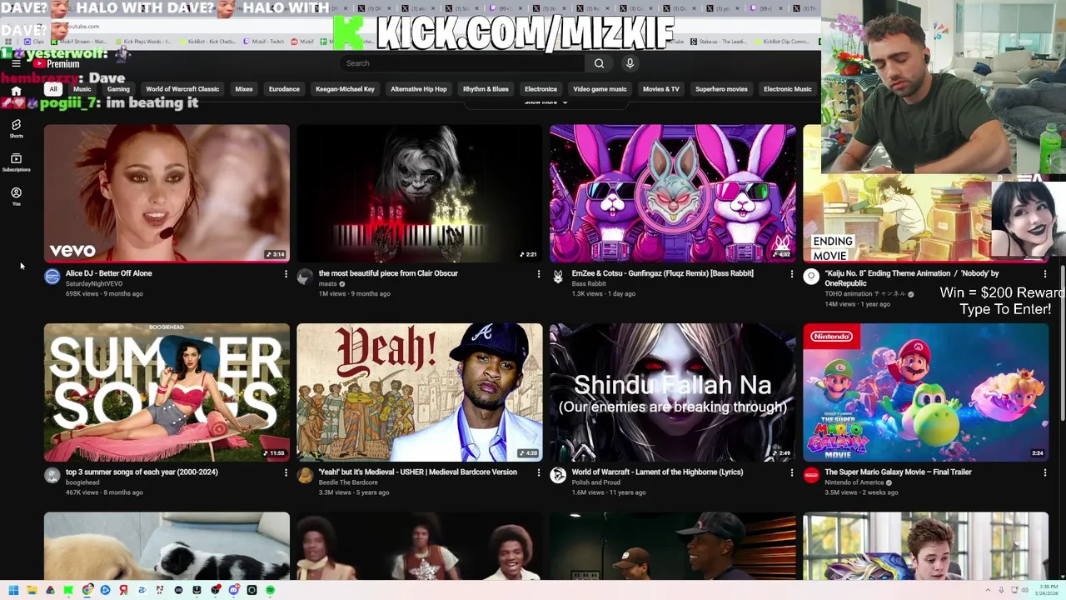Open options menu for Clair Obscur video
This screenshot has height=600, width=1066.
coord(539,274)
